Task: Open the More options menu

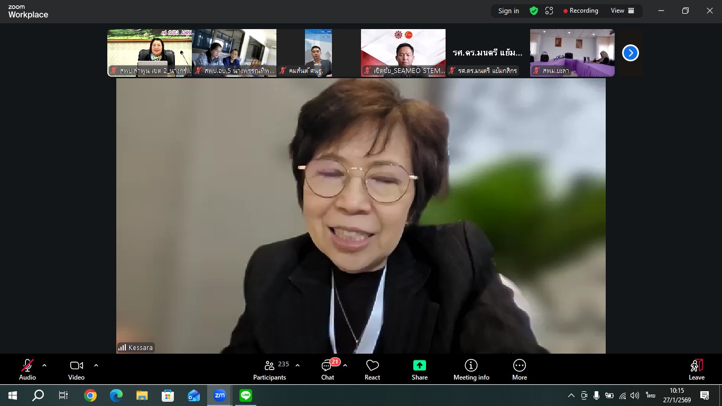Action: click(519, 370)
